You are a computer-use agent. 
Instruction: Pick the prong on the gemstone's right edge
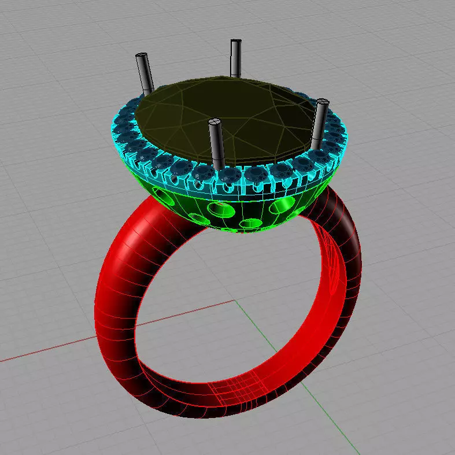(320, 124)
